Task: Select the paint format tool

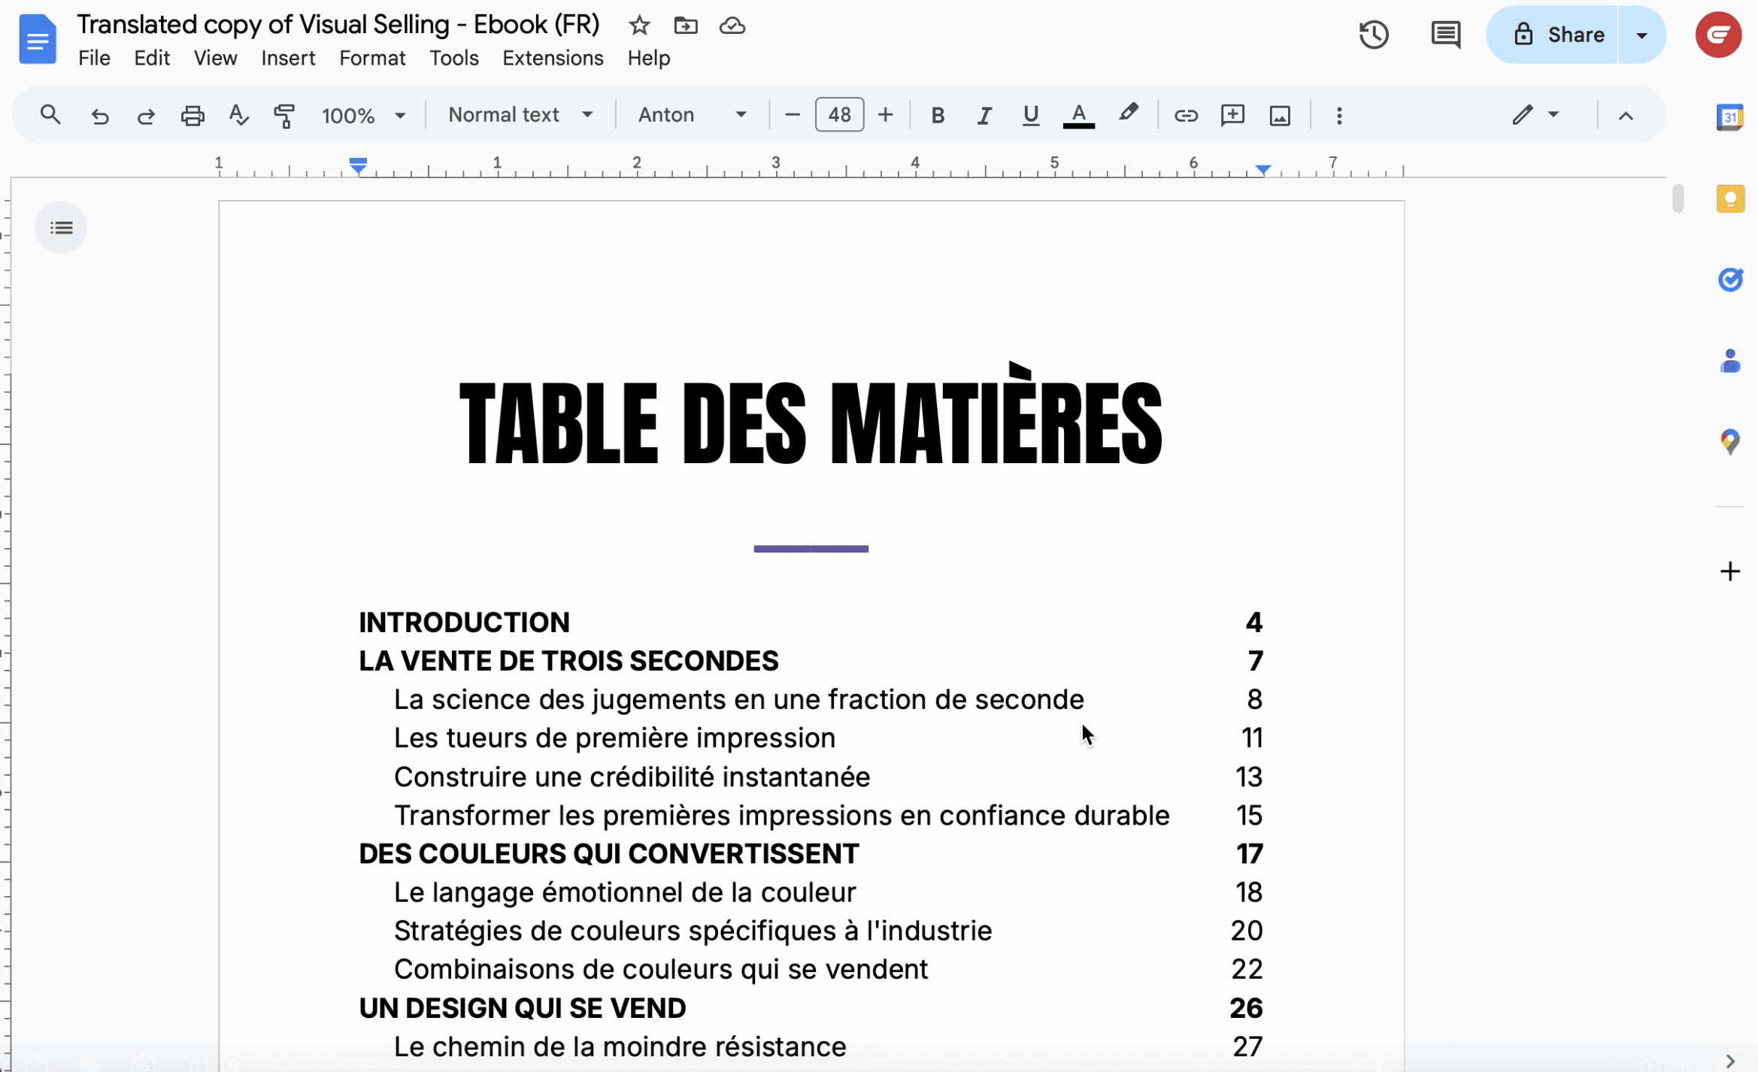Action: [284, 115]
